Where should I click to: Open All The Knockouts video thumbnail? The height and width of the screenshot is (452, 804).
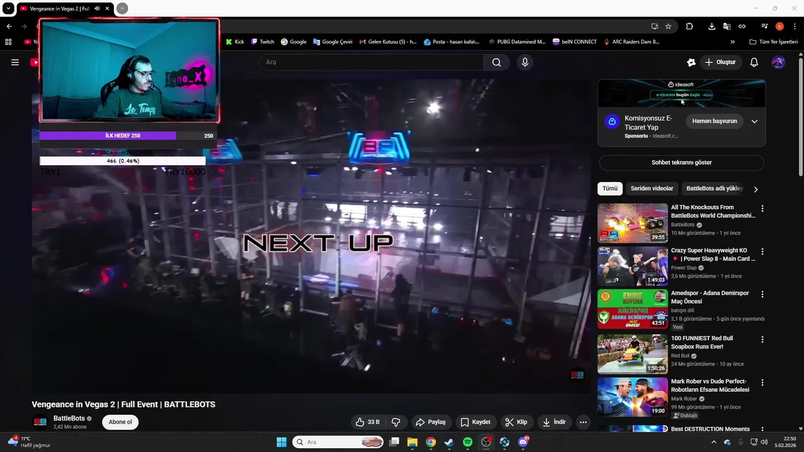tap(633, 223)
